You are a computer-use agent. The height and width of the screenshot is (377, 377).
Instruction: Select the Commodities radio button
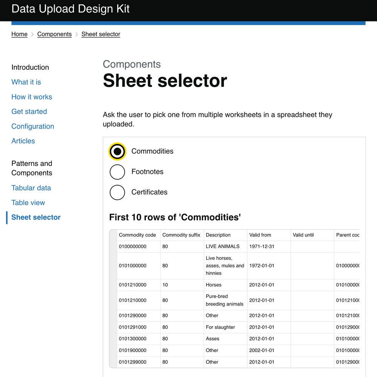[117, 152]
